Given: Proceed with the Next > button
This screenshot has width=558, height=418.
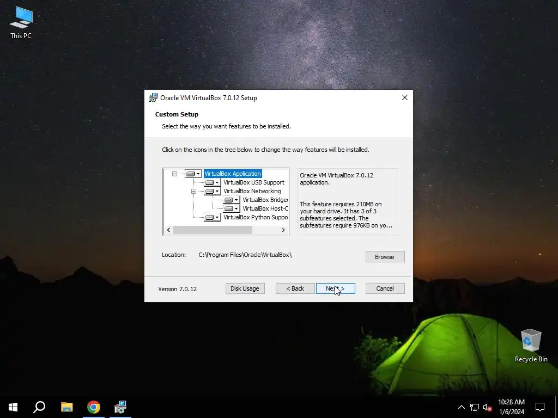Looking at the screenshot, I should [x=335, y=288].
